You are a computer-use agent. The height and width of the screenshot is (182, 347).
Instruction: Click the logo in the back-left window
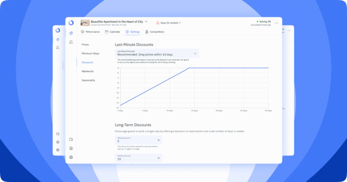point(58,30)
